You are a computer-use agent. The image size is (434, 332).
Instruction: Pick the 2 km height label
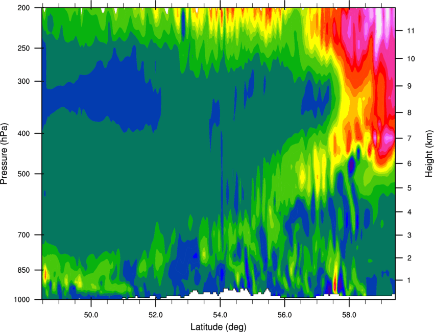pos(409,258)
